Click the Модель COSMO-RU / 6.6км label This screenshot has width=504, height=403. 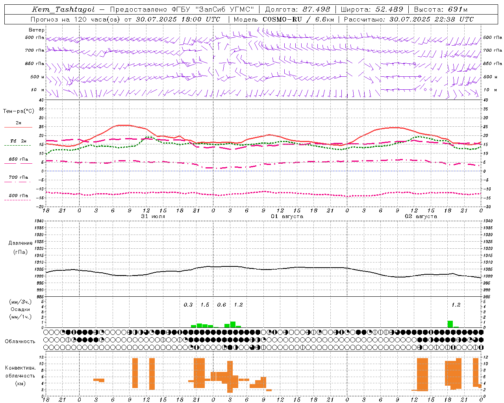[x=284, y=19]
